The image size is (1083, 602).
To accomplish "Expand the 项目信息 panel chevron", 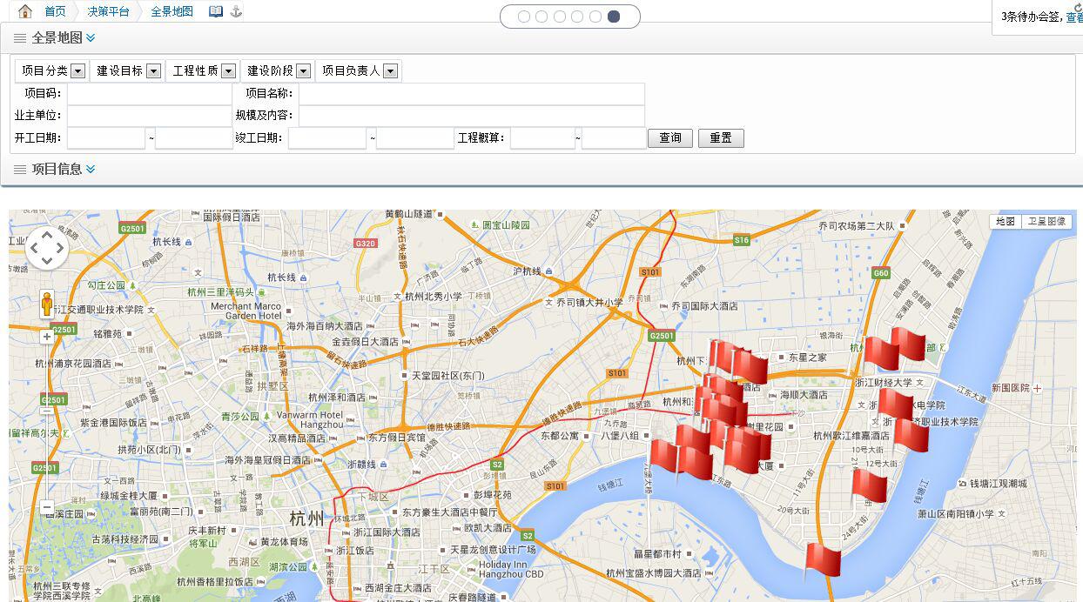I will [x=91, y=170].
